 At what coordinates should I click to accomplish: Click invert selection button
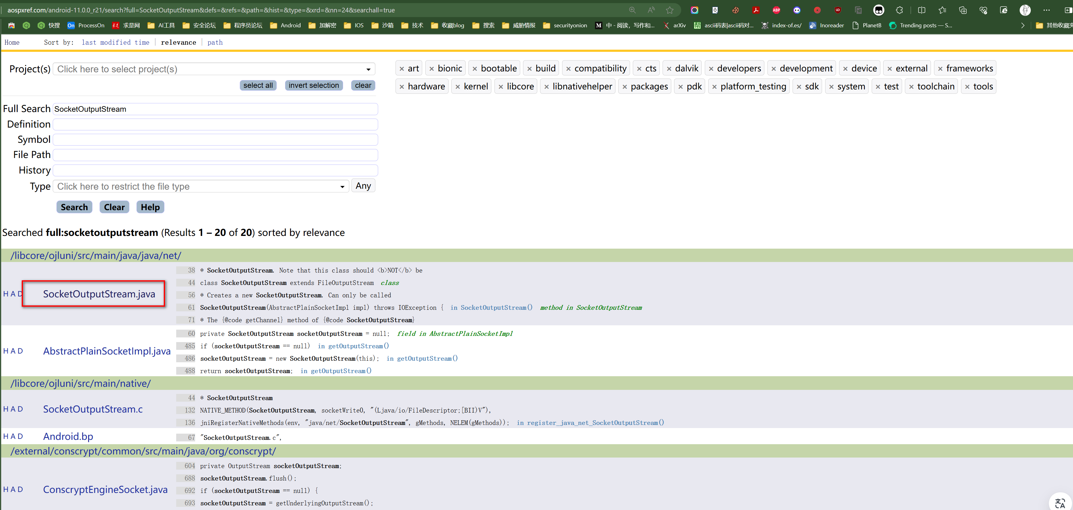(314, 85)
